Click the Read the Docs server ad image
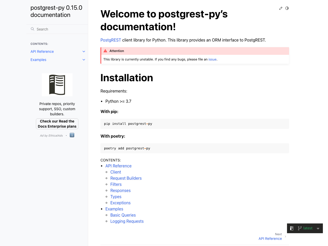This screenshot has width=328, height=246. pos(57,85)
